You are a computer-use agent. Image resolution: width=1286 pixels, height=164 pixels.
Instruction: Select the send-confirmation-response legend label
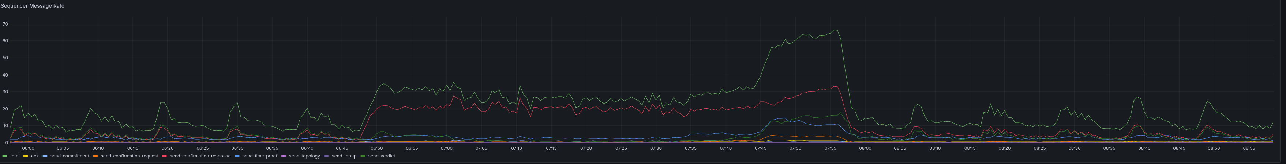click(x=200, y=156)
